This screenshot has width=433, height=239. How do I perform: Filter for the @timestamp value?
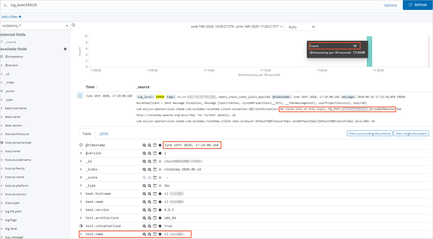(x=144, y=145)
